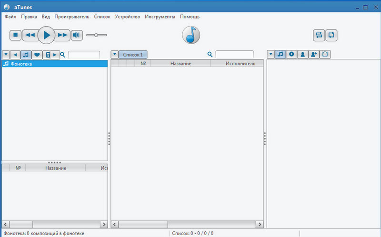This screenshot has width=381, height=237.
Task: Toggle repeat playback mode
Action: [x=331, y=35]
